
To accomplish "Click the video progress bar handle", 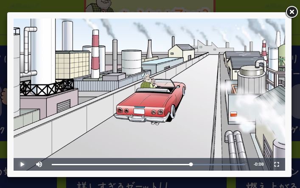I will point(191,164).
